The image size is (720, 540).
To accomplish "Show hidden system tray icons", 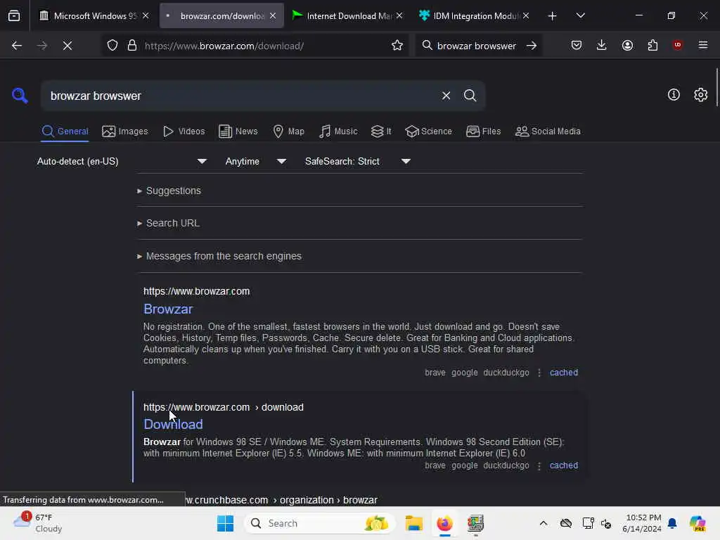I will coord(544,523).
